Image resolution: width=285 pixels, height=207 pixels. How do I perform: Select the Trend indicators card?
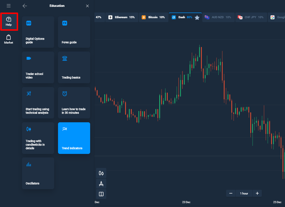point(74,138)
